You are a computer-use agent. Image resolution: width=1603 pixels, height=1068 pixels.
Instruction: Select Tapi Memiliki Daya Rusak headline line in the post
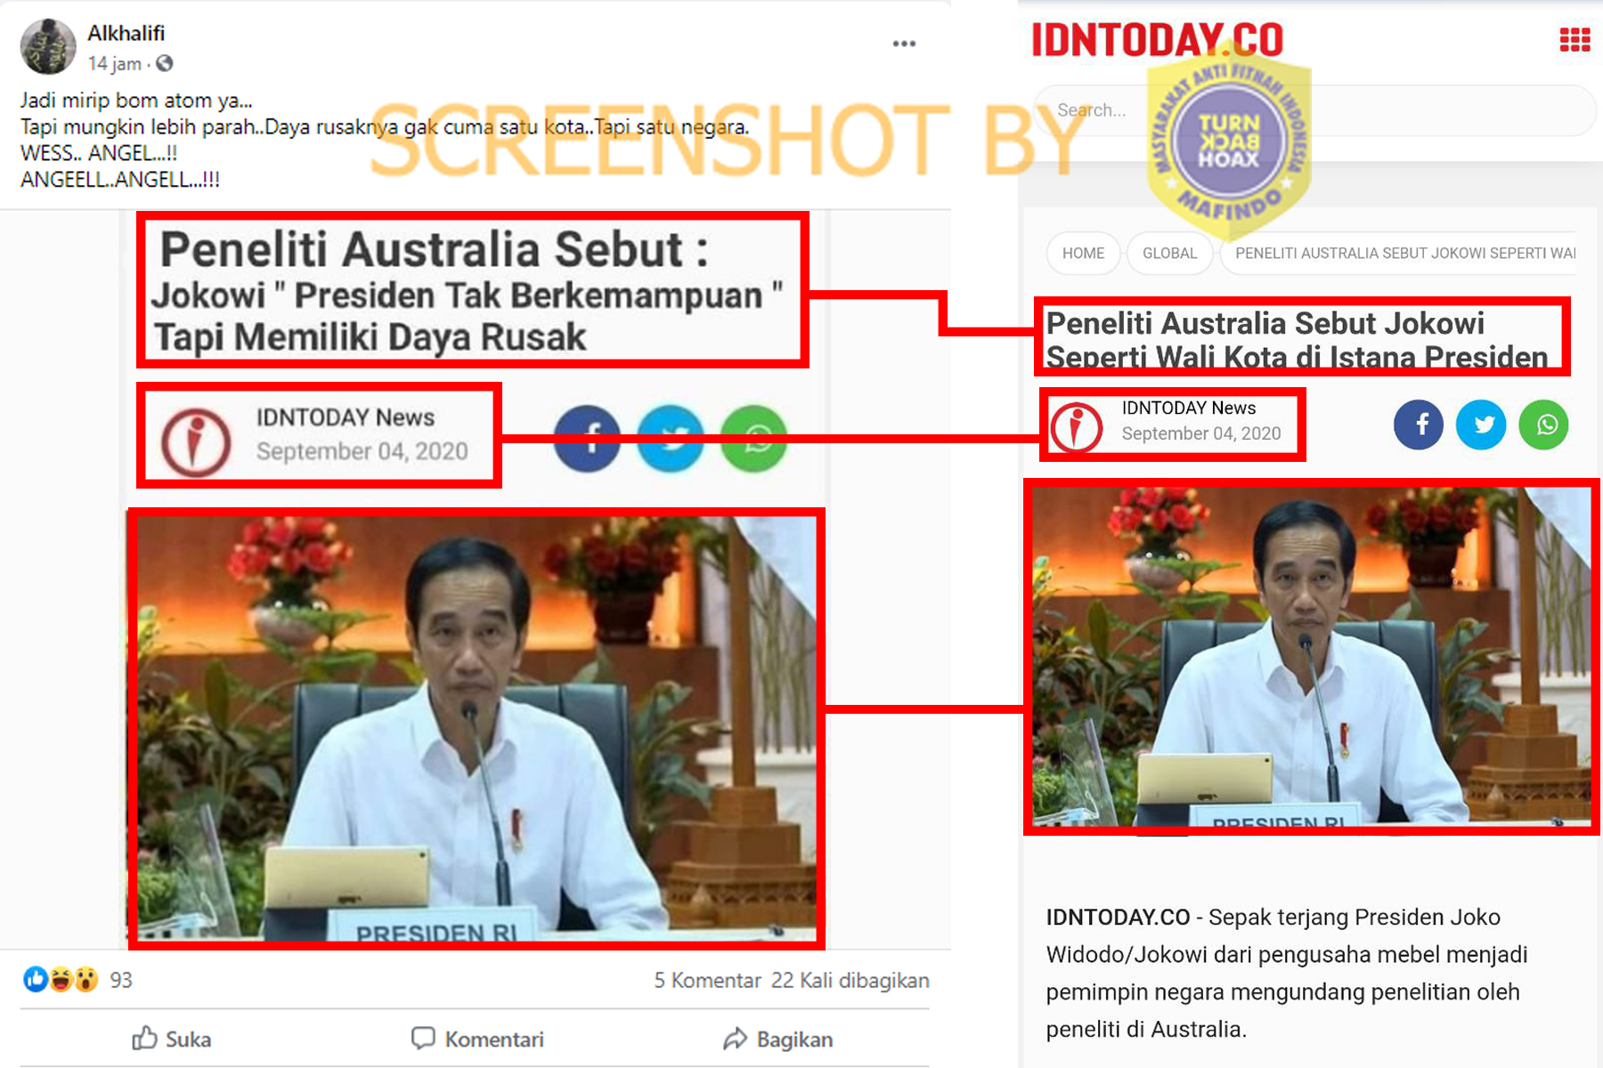(x=370, y=337)
